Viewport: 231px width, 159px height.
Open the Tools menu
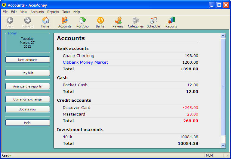(x=66, y=12)
